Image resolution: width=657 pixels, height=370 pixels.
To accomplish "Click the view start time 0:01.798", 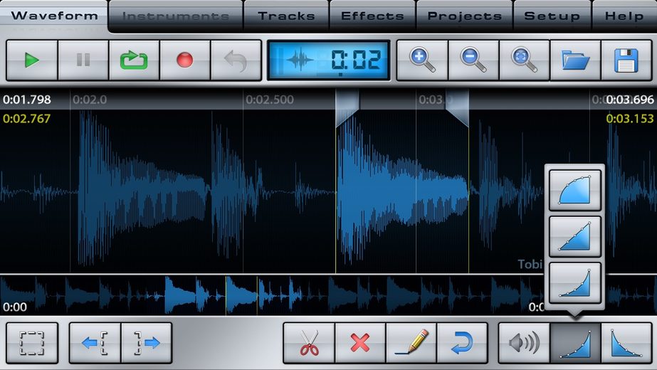I will click(26, 100).
